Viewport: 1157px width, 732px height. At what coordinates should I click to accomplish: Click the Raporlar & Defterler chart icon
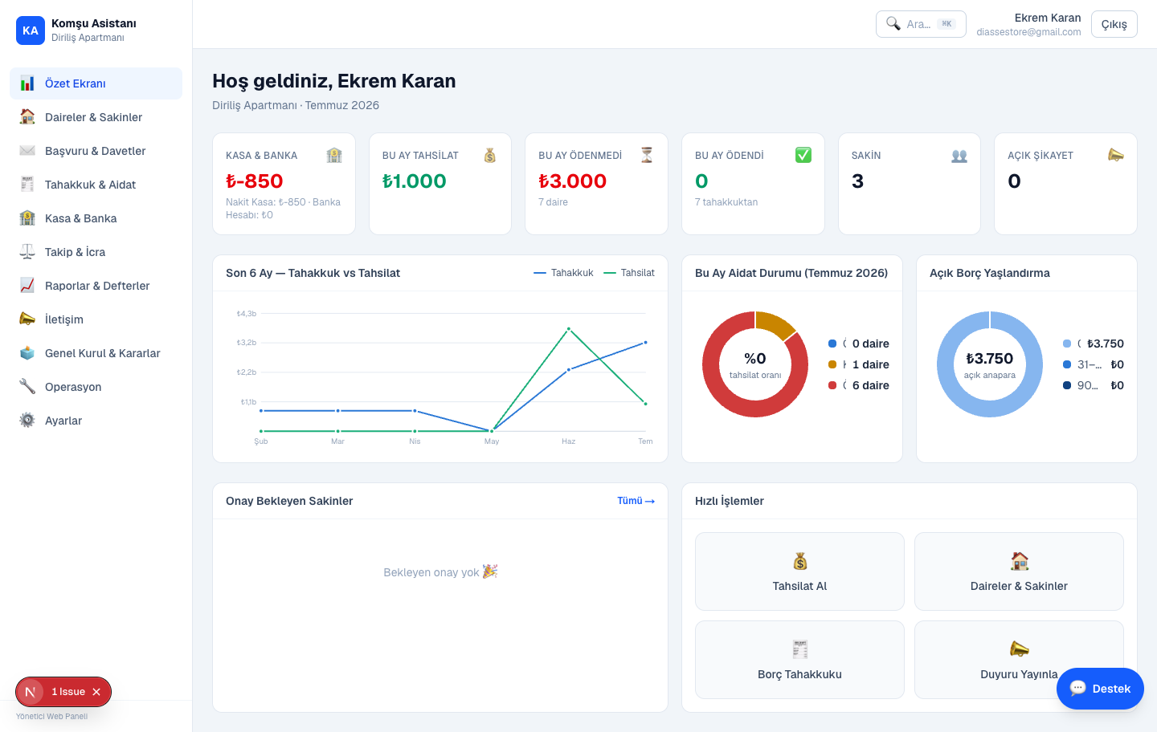pyautogui.click(x=27, y=286)
